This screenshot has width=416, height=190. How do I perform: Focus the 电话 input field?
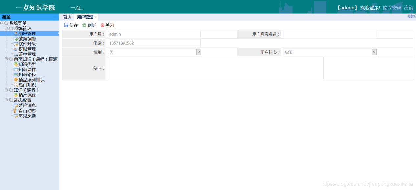[154, 43]
